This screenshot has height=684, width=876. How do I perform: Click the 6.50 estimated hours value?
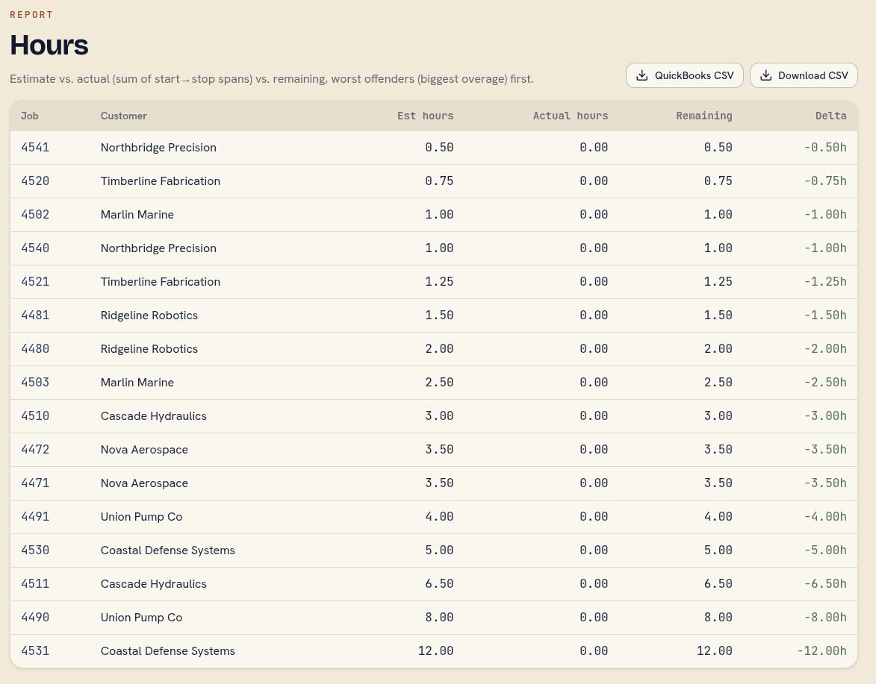point(439,583)
